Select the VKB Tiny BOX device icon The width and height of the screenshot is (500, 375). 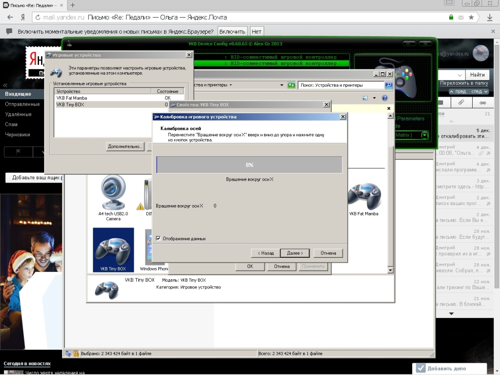pos(113,249)
